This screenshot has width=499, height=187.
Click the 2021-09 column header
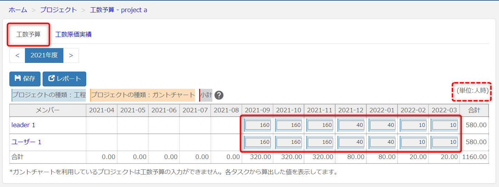tap(257, 110)
